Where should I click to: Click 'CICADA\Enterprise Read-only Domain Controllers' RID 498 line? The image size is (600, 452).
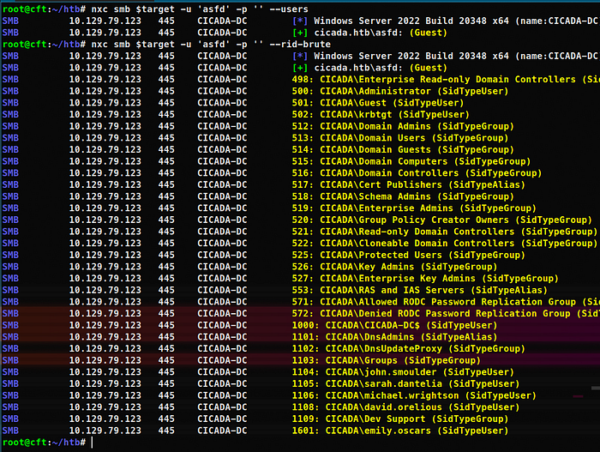[446, 79]
